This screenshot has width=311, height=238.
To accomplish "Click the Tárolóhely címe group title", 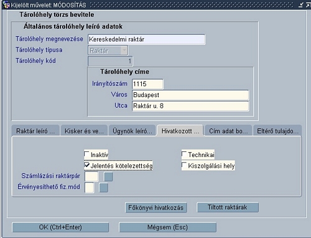I will (124, 72).
